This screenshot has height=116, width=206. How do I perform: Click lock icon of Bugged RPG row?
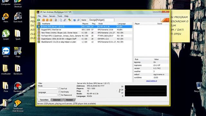[39, 30]
